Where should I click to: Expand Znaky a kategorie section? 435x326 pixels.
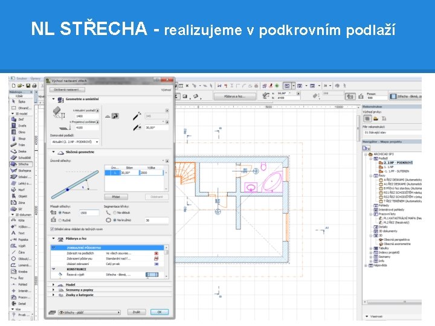54,295
